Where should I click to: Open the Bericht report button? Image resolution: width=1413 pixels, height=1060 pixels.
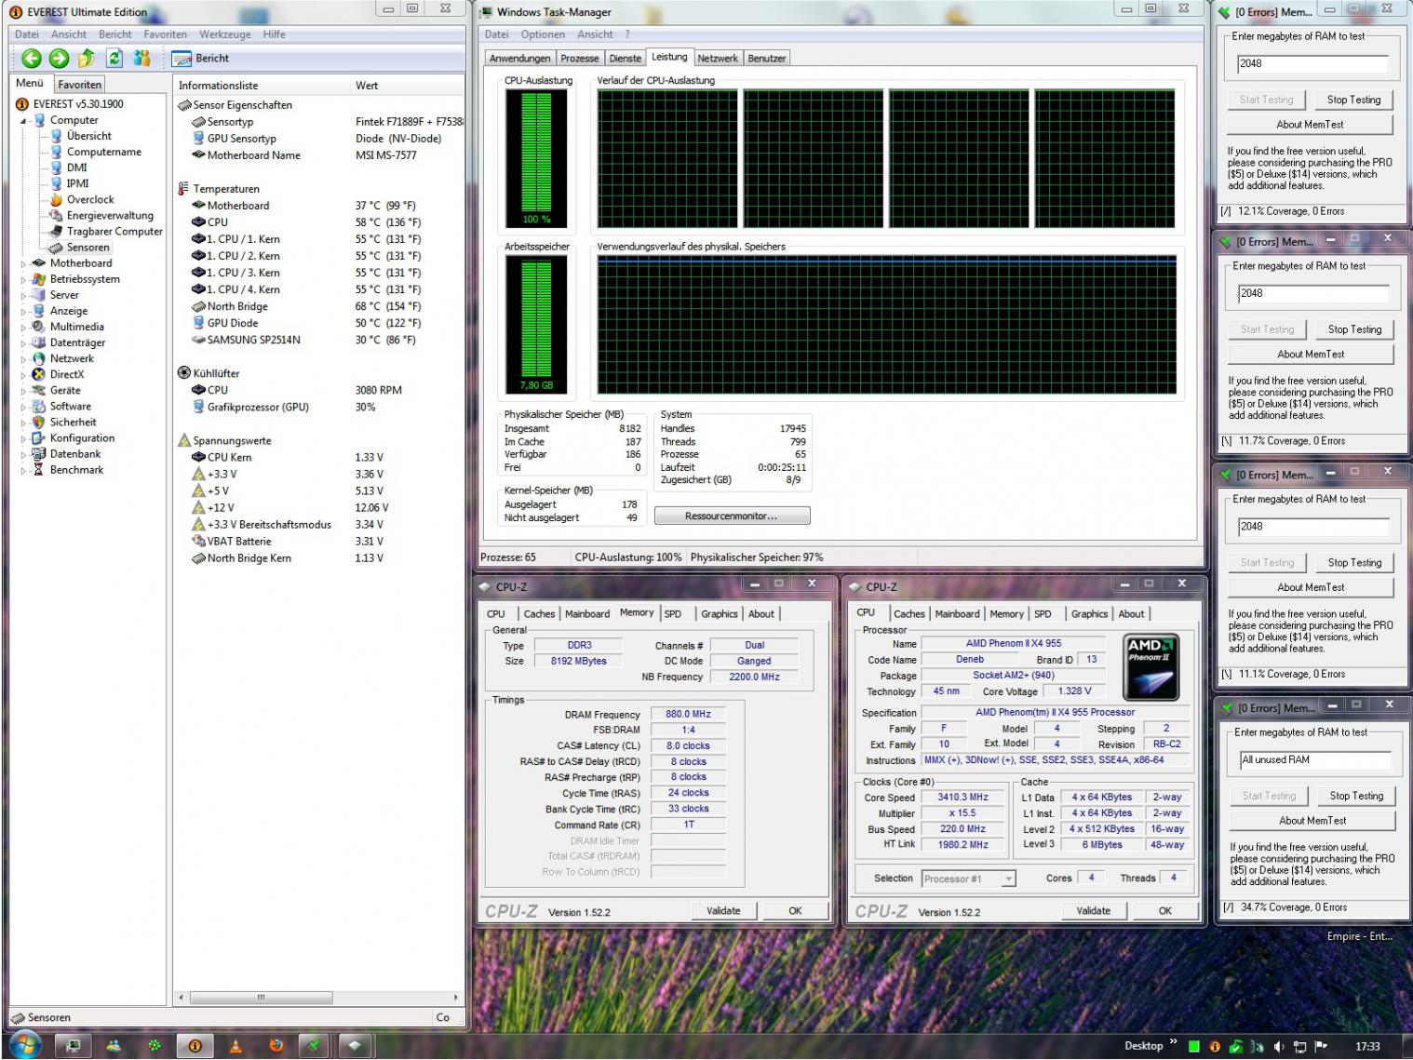click(202, 59)
